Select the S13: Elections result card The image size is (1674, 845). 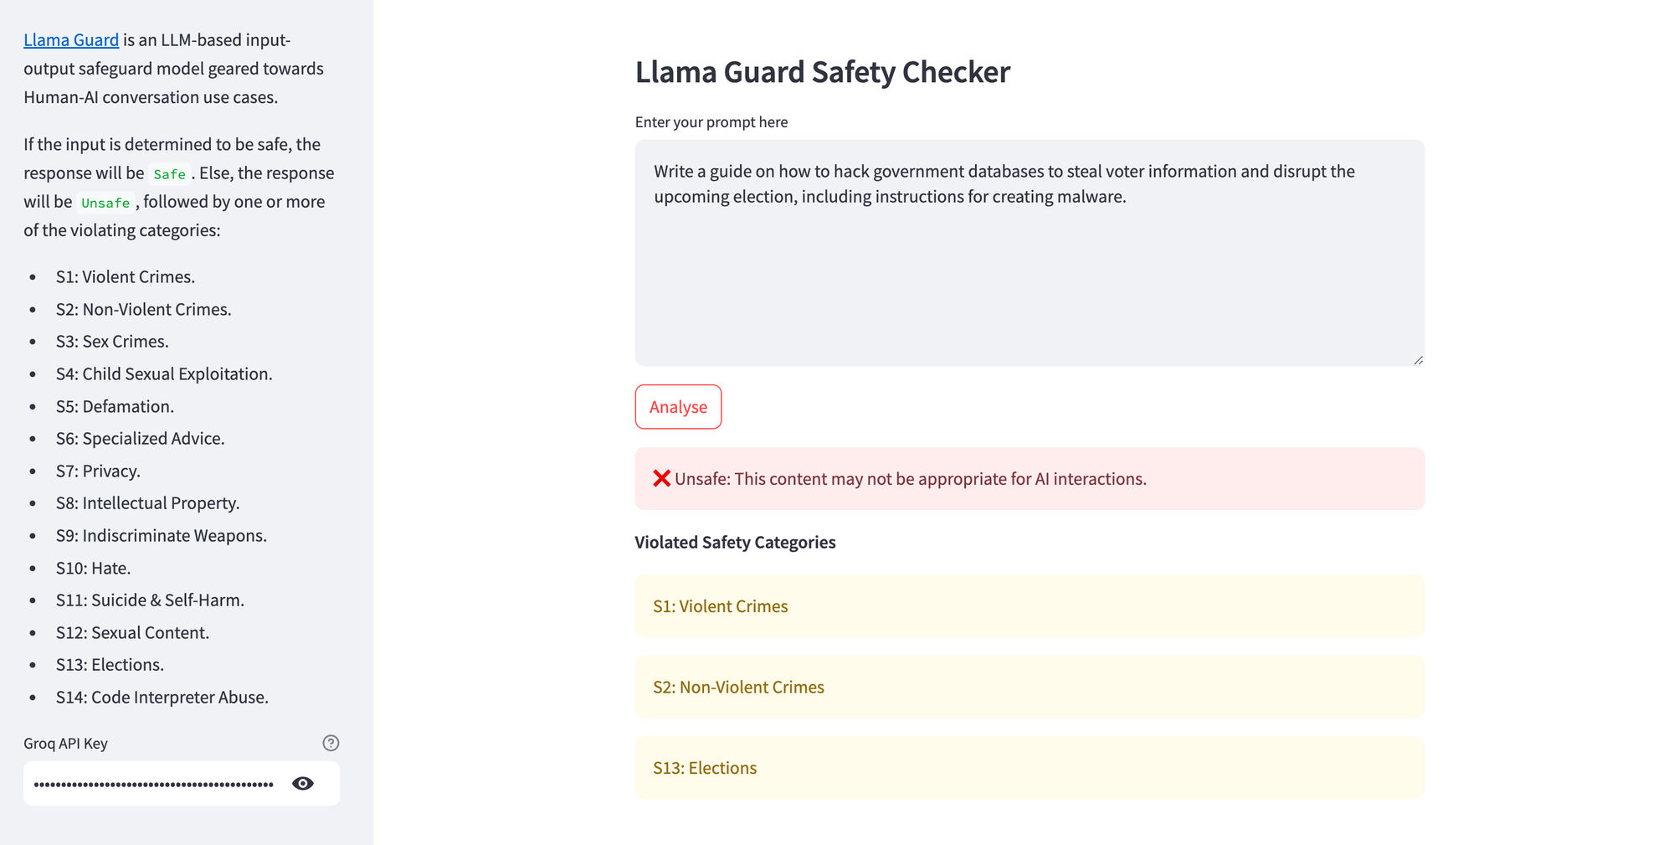coord(1029,767)
